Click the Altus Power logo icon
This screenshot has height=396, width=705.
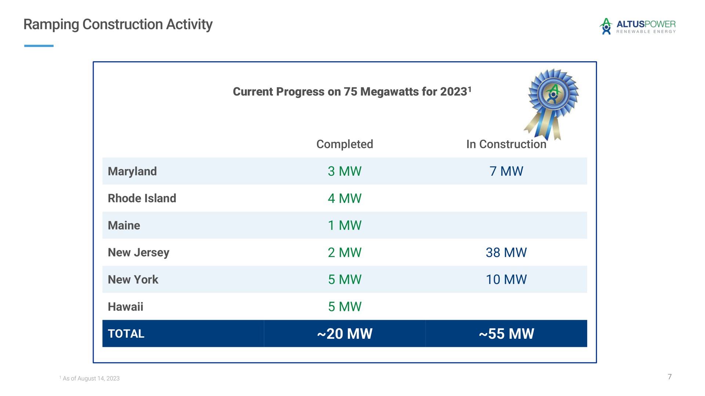click(606, 26)
